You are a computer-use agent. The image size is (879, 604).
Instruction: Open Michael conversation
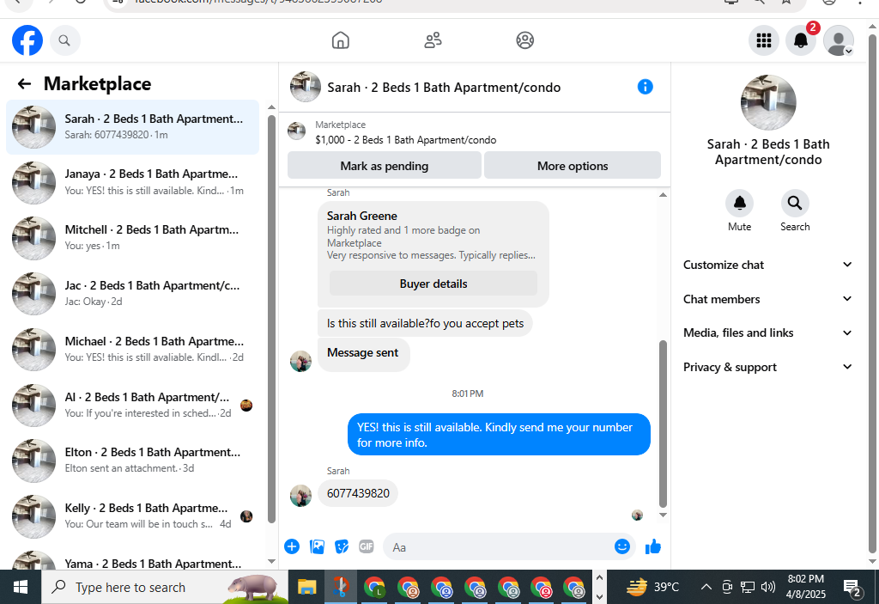tap(133, 349)
